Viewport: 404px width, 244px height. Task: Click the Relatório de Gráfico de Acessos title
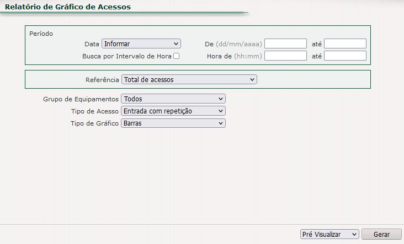[x=68, y=7]
